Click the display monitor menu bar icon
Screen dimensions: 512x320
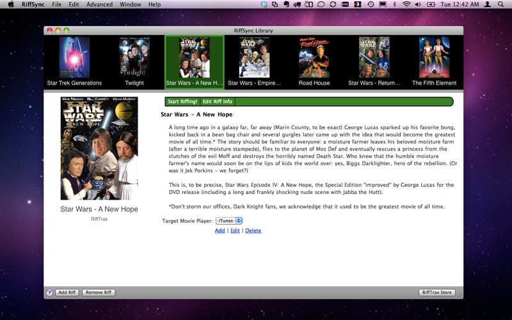coord(383,4)
